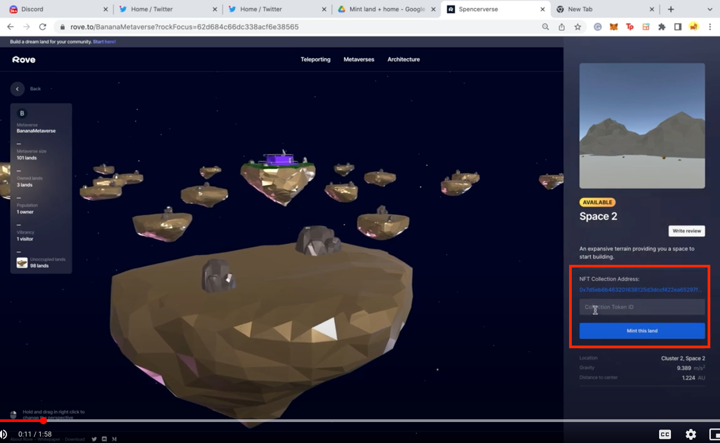720x443 pixels.
Task: Open the Extensions puzzle menu
Action: [662, 27]
